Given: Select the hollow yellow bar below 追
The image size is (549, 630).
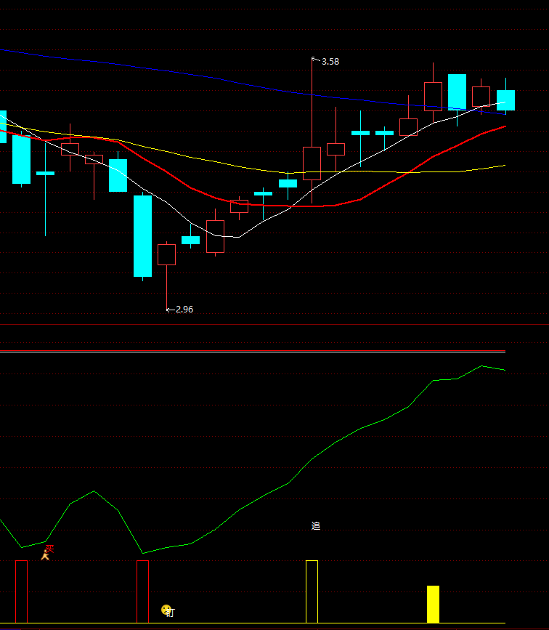Looking at the screenshot, I should (x=312, y=591).
